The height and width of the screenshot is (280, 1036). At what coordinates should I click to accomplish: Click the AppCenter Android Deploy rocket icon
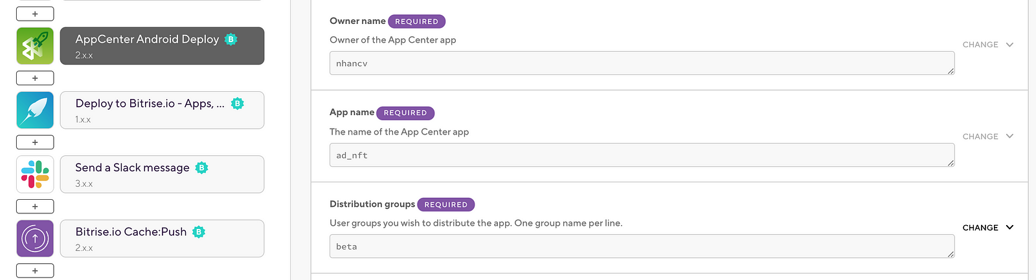click(x=35, y=46)
